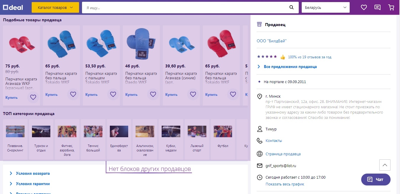Viewport: 400px width, 194px height.
Task: Open Теннис большой category
Action: pyautogui.click(x=93, y=139)
